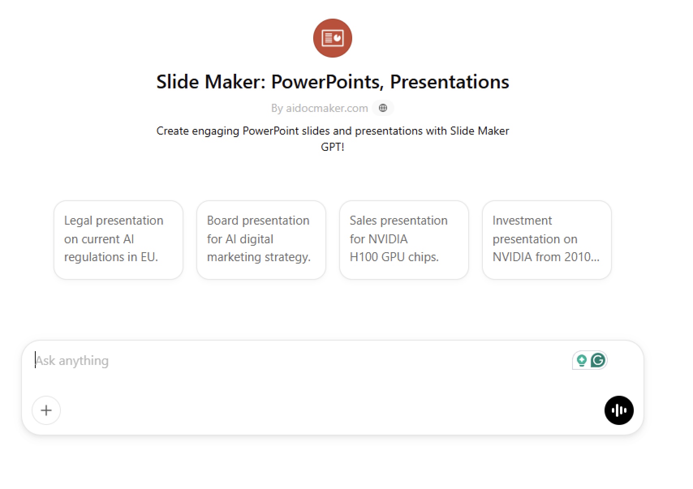Open the plus attachment menu
693x489 pixels.
coord(46,410)
